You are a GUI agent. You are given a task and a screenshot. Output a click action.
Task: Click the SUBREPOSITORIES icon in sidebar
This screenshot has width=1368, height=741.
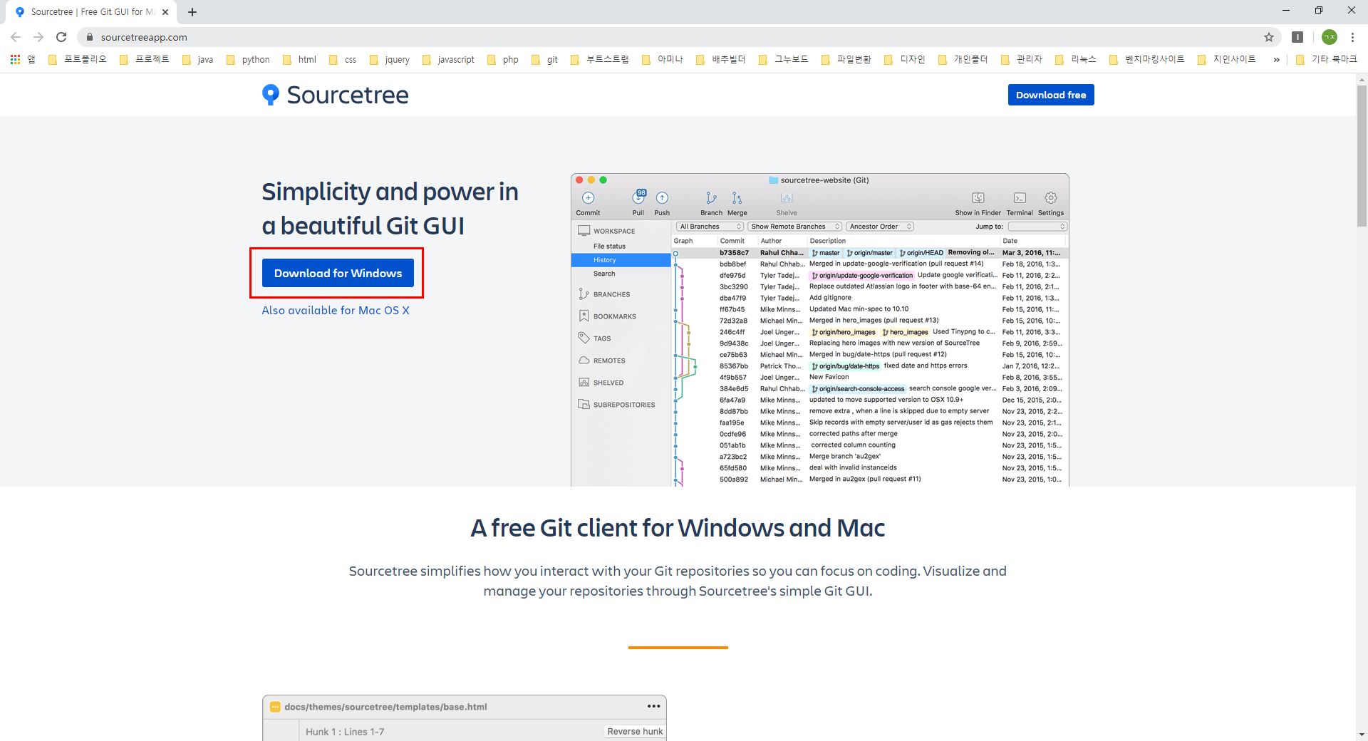coord(584,405)
